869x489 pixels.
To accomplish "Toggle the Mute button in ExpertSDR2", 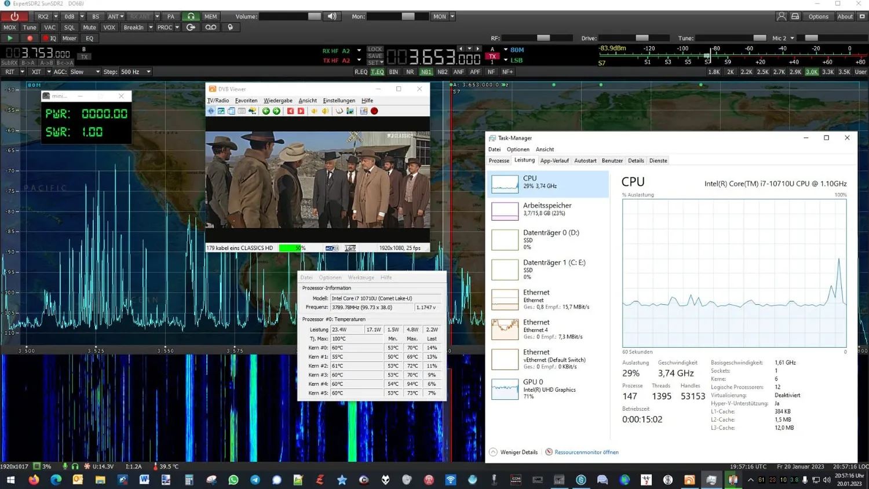I will pyautogui.click(x=89, y=27).
